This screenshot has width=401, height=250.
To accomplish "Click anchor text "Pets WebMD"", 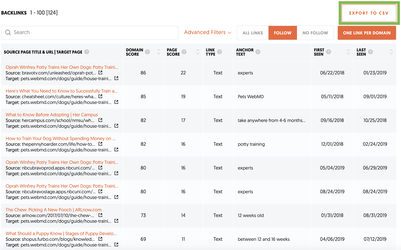I will click(x=251, y=97).
